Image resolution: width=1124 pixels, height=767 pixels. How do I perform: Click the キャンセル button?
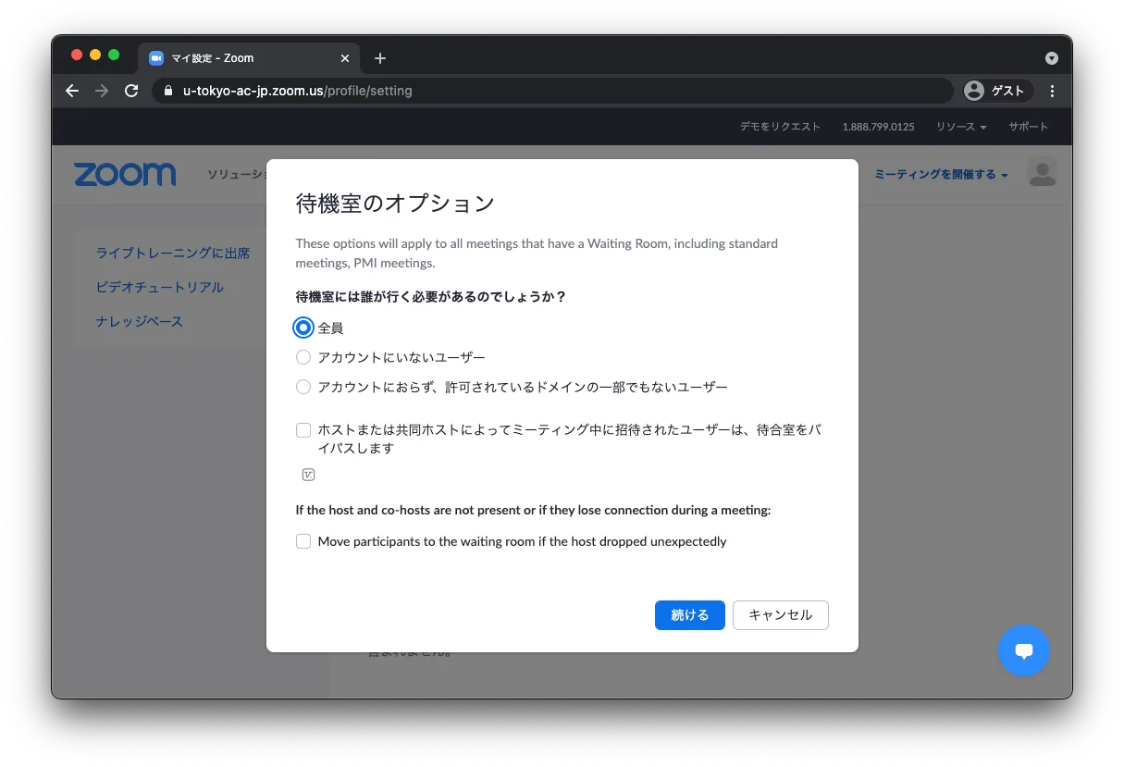[x=780, y=615]
